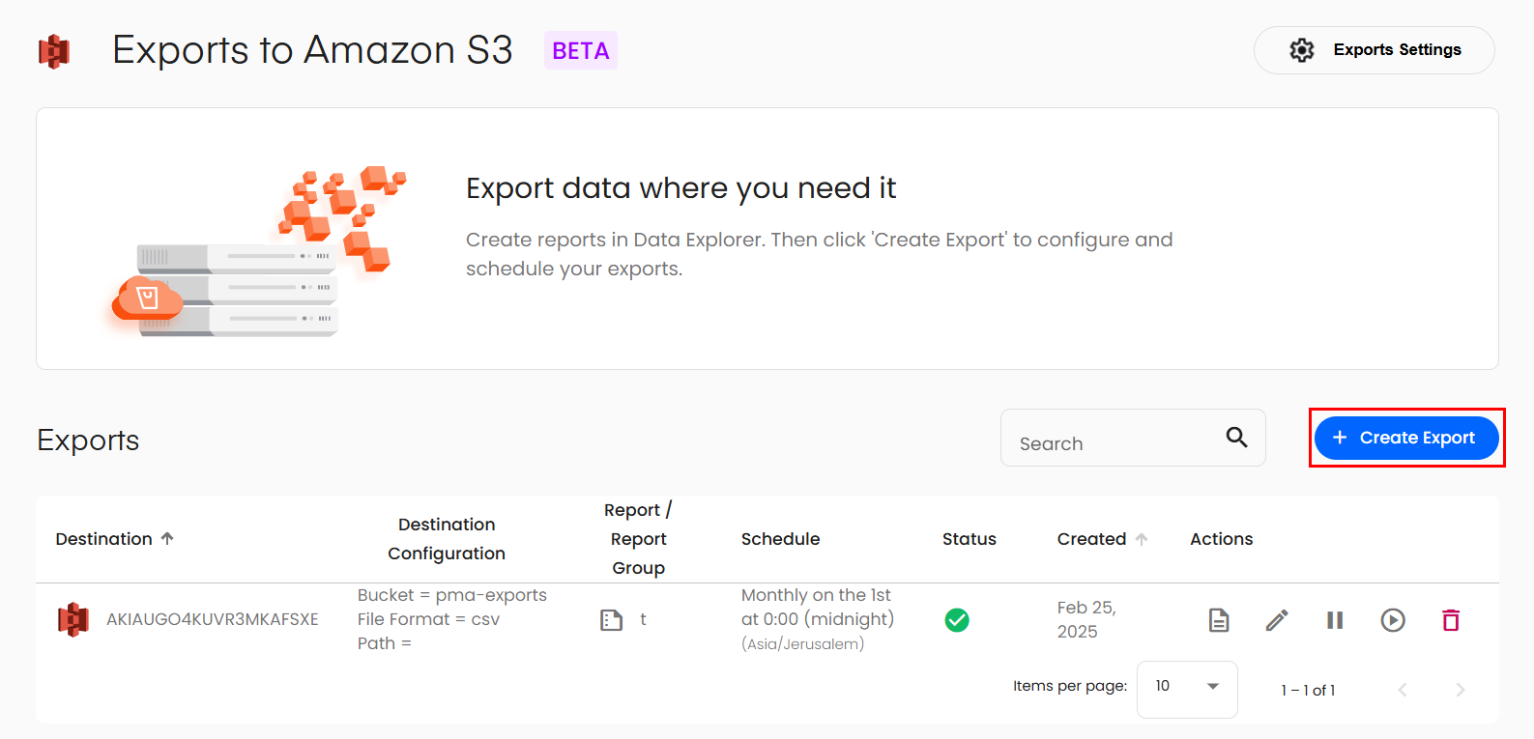1534x739 pixels.
Task: Click the Create Export button
Action: click(1405, 438)
